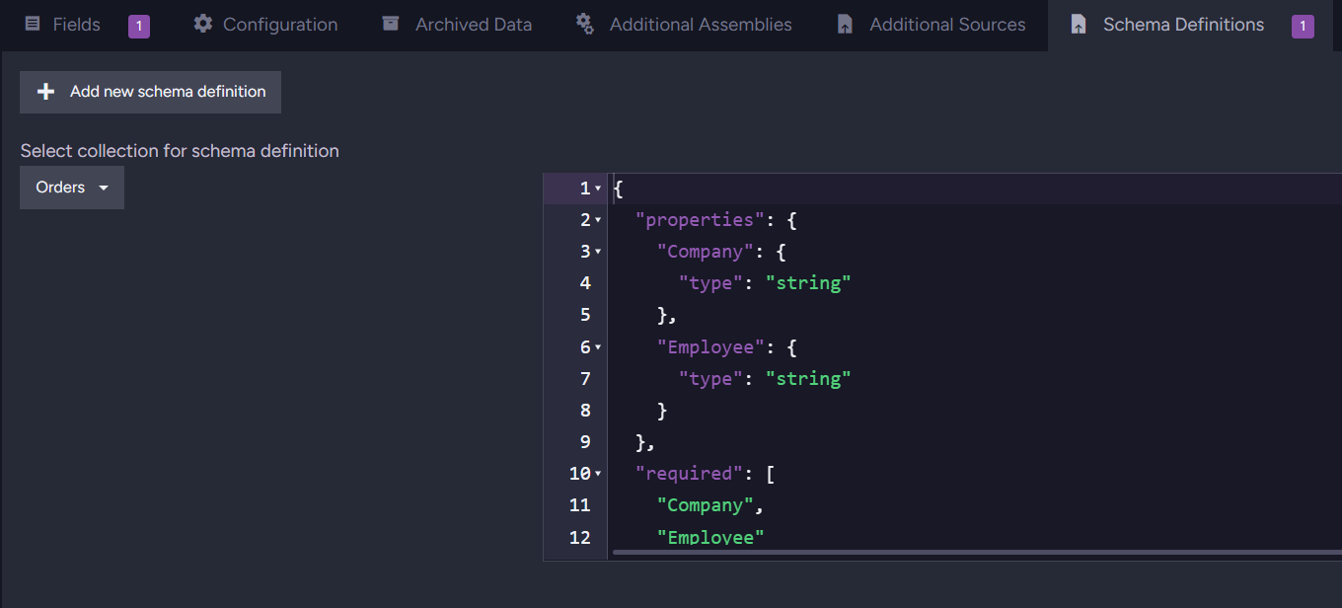Click the Archived Data box icon
This screenshot has width=1342, height=608.
(392, 25)
